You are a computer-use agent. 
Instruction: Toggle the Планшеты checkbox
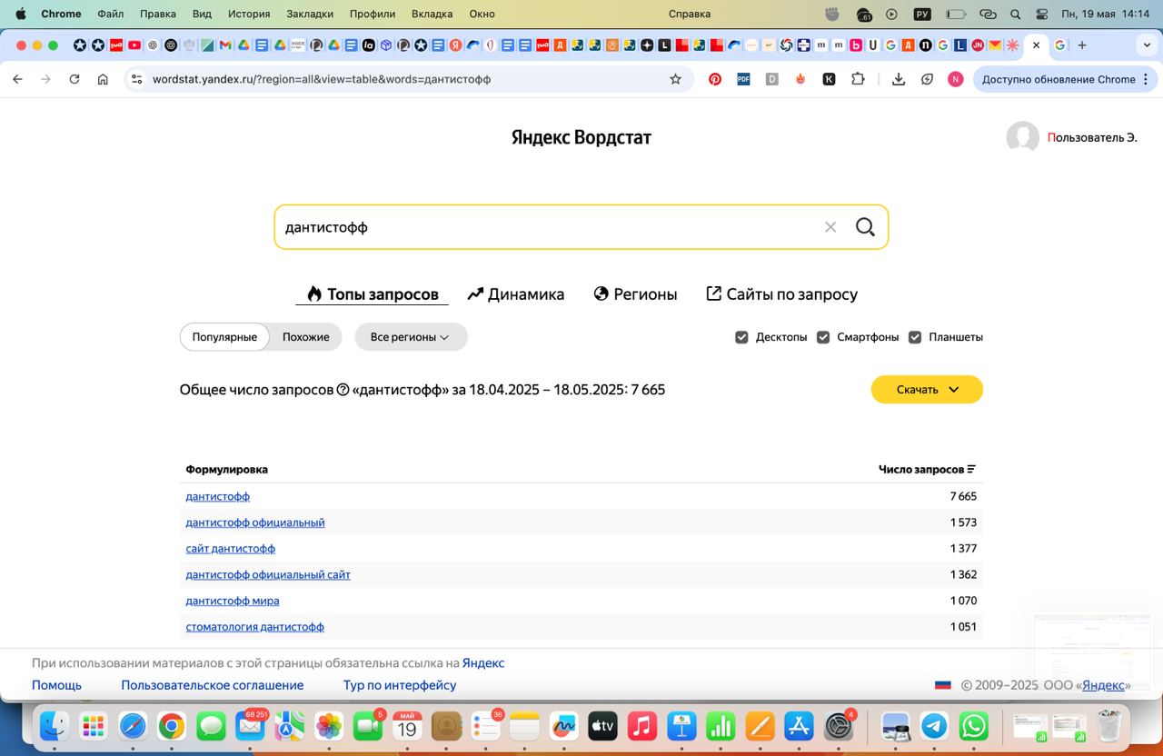915,337
